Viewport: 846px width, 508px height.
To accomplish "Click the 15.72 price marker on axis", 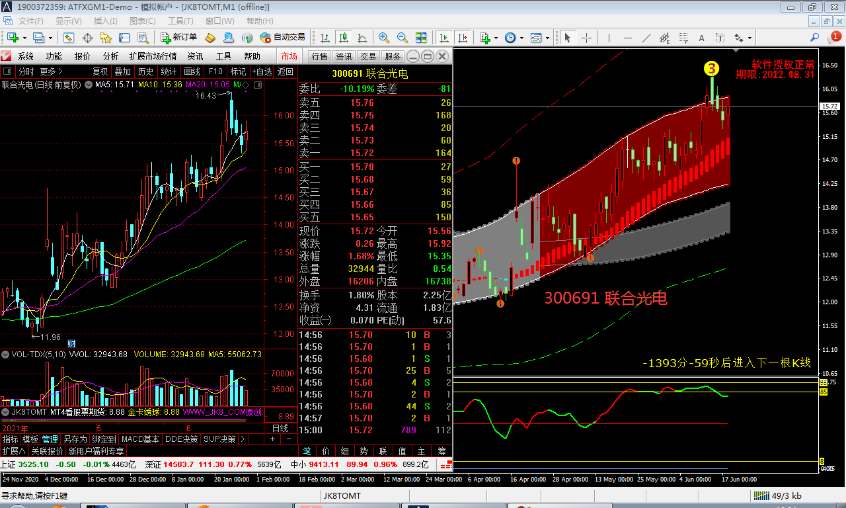I will (829, 106).
